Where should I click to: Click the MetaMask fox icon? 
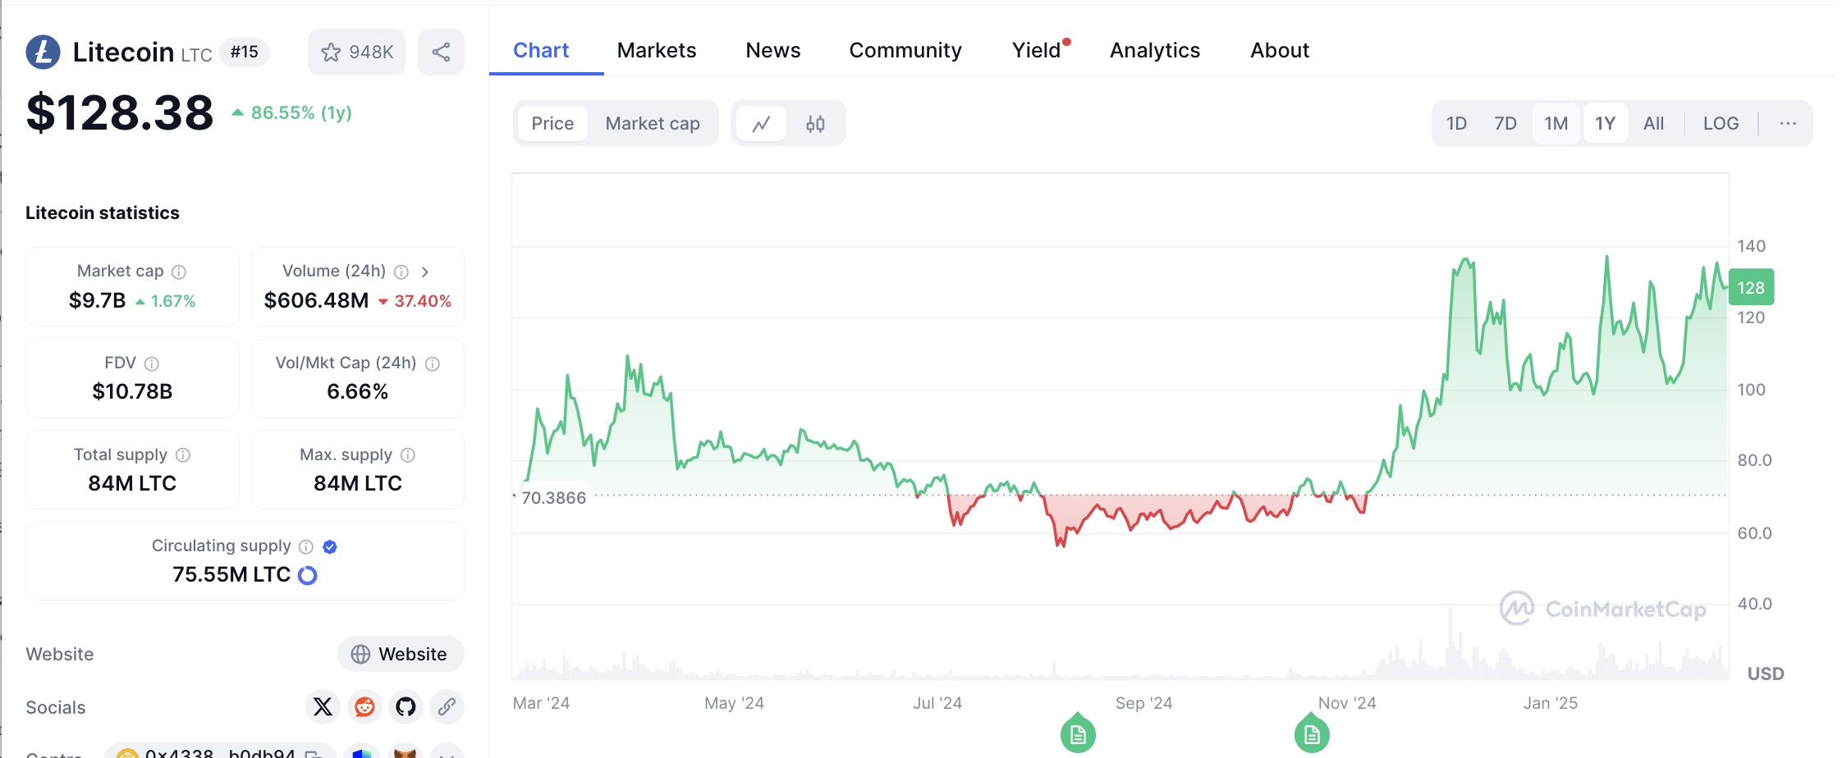404,752
